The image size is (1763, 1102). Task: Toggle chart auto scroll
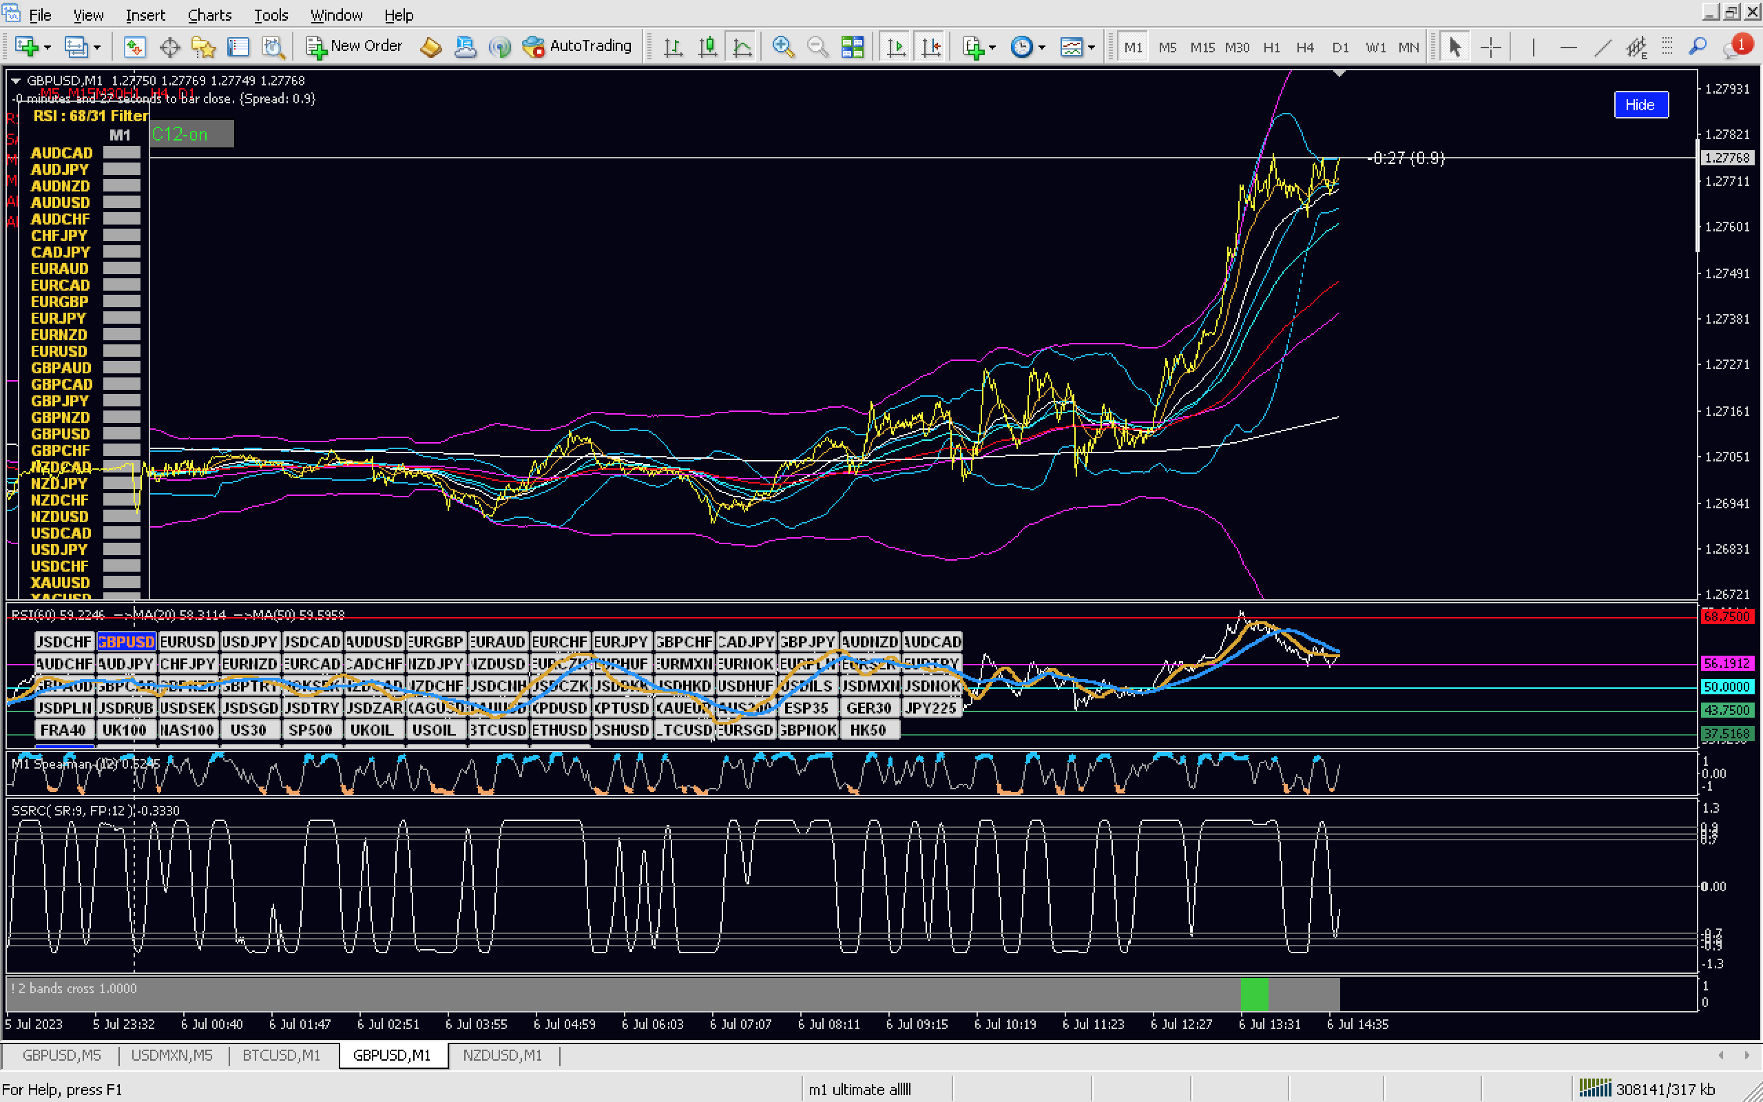896,48
